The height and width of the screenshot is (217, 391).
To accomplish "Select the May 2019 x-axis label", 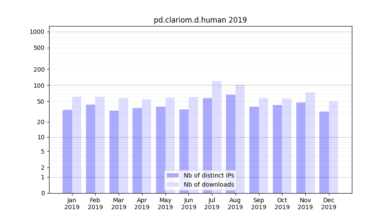I will pos(165,204).
